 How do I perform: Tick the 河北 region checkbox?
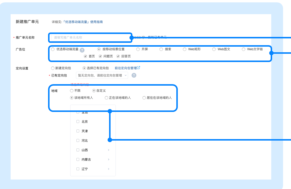78,141
